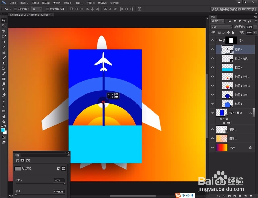Screen dimensions: 258x198
Task: Toggle visibility of the 背景 layer
Action: pyautogui.click(x=212, y=148)
